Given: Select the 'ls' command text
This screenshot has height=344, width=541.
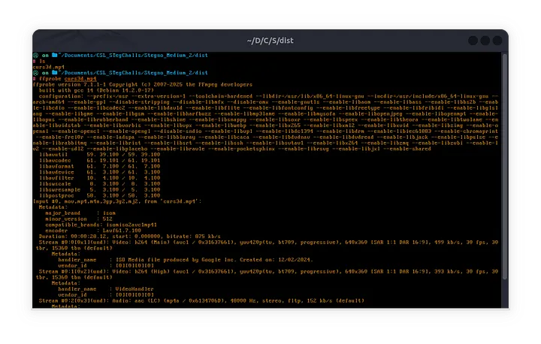Looking at the screenshot, I should pos(42,61).
